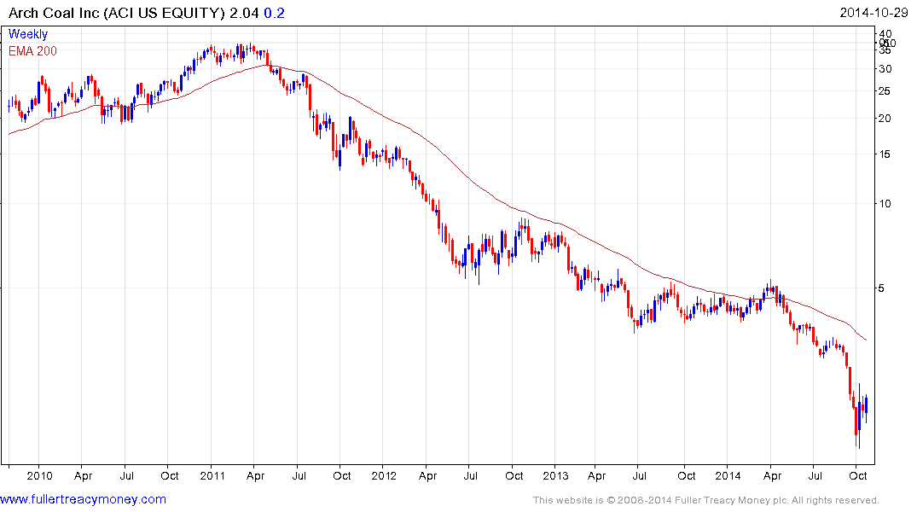
Task: Click the copyright notice text at bottom
Action: coord(706,500)
